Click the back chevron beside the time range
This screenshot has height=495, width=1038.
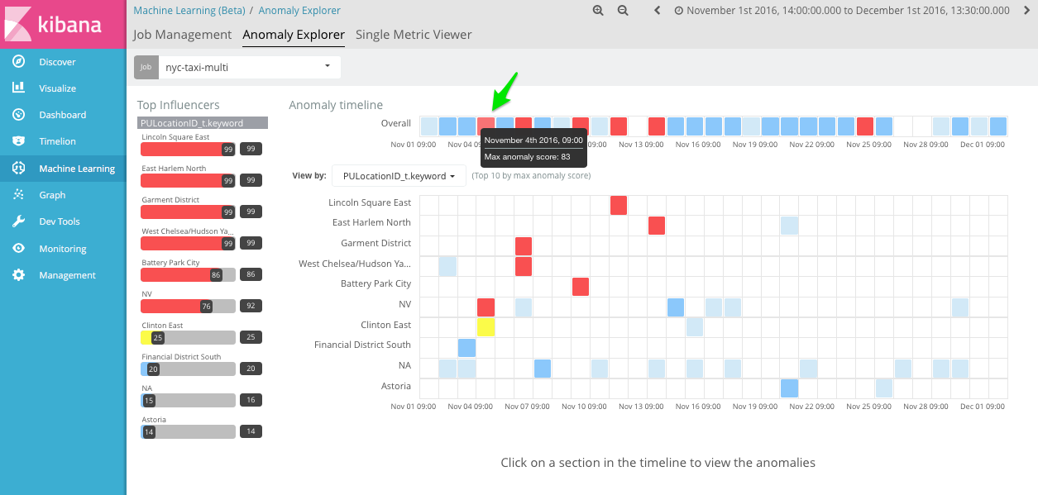[x=657, y=12]
